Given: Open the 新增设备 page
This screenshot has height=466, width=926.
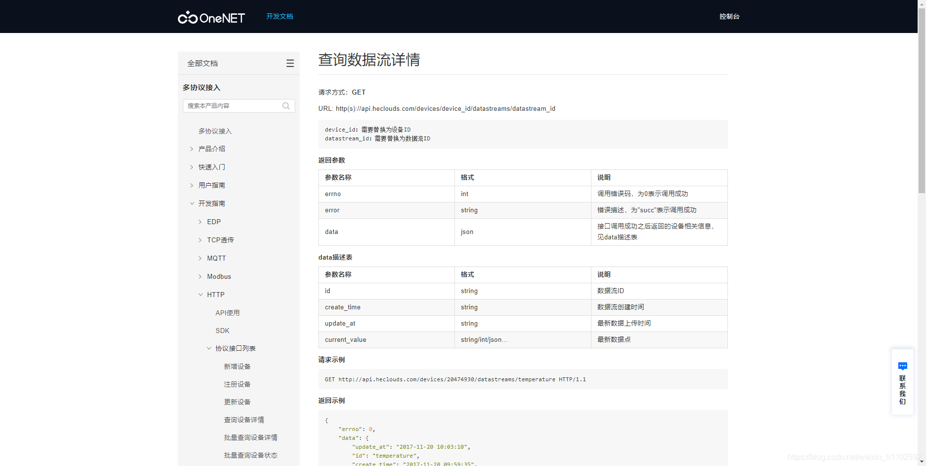Looking at the screenshot, I should pos(237,366).
